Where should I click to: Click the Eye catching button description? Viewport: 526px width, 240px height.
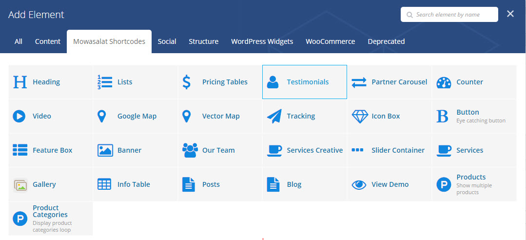[x=481, y=120]
